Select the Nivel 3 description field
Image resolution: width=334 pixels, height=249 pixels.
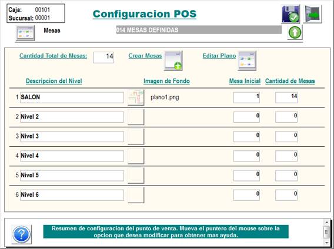click(x=72, y=136)
